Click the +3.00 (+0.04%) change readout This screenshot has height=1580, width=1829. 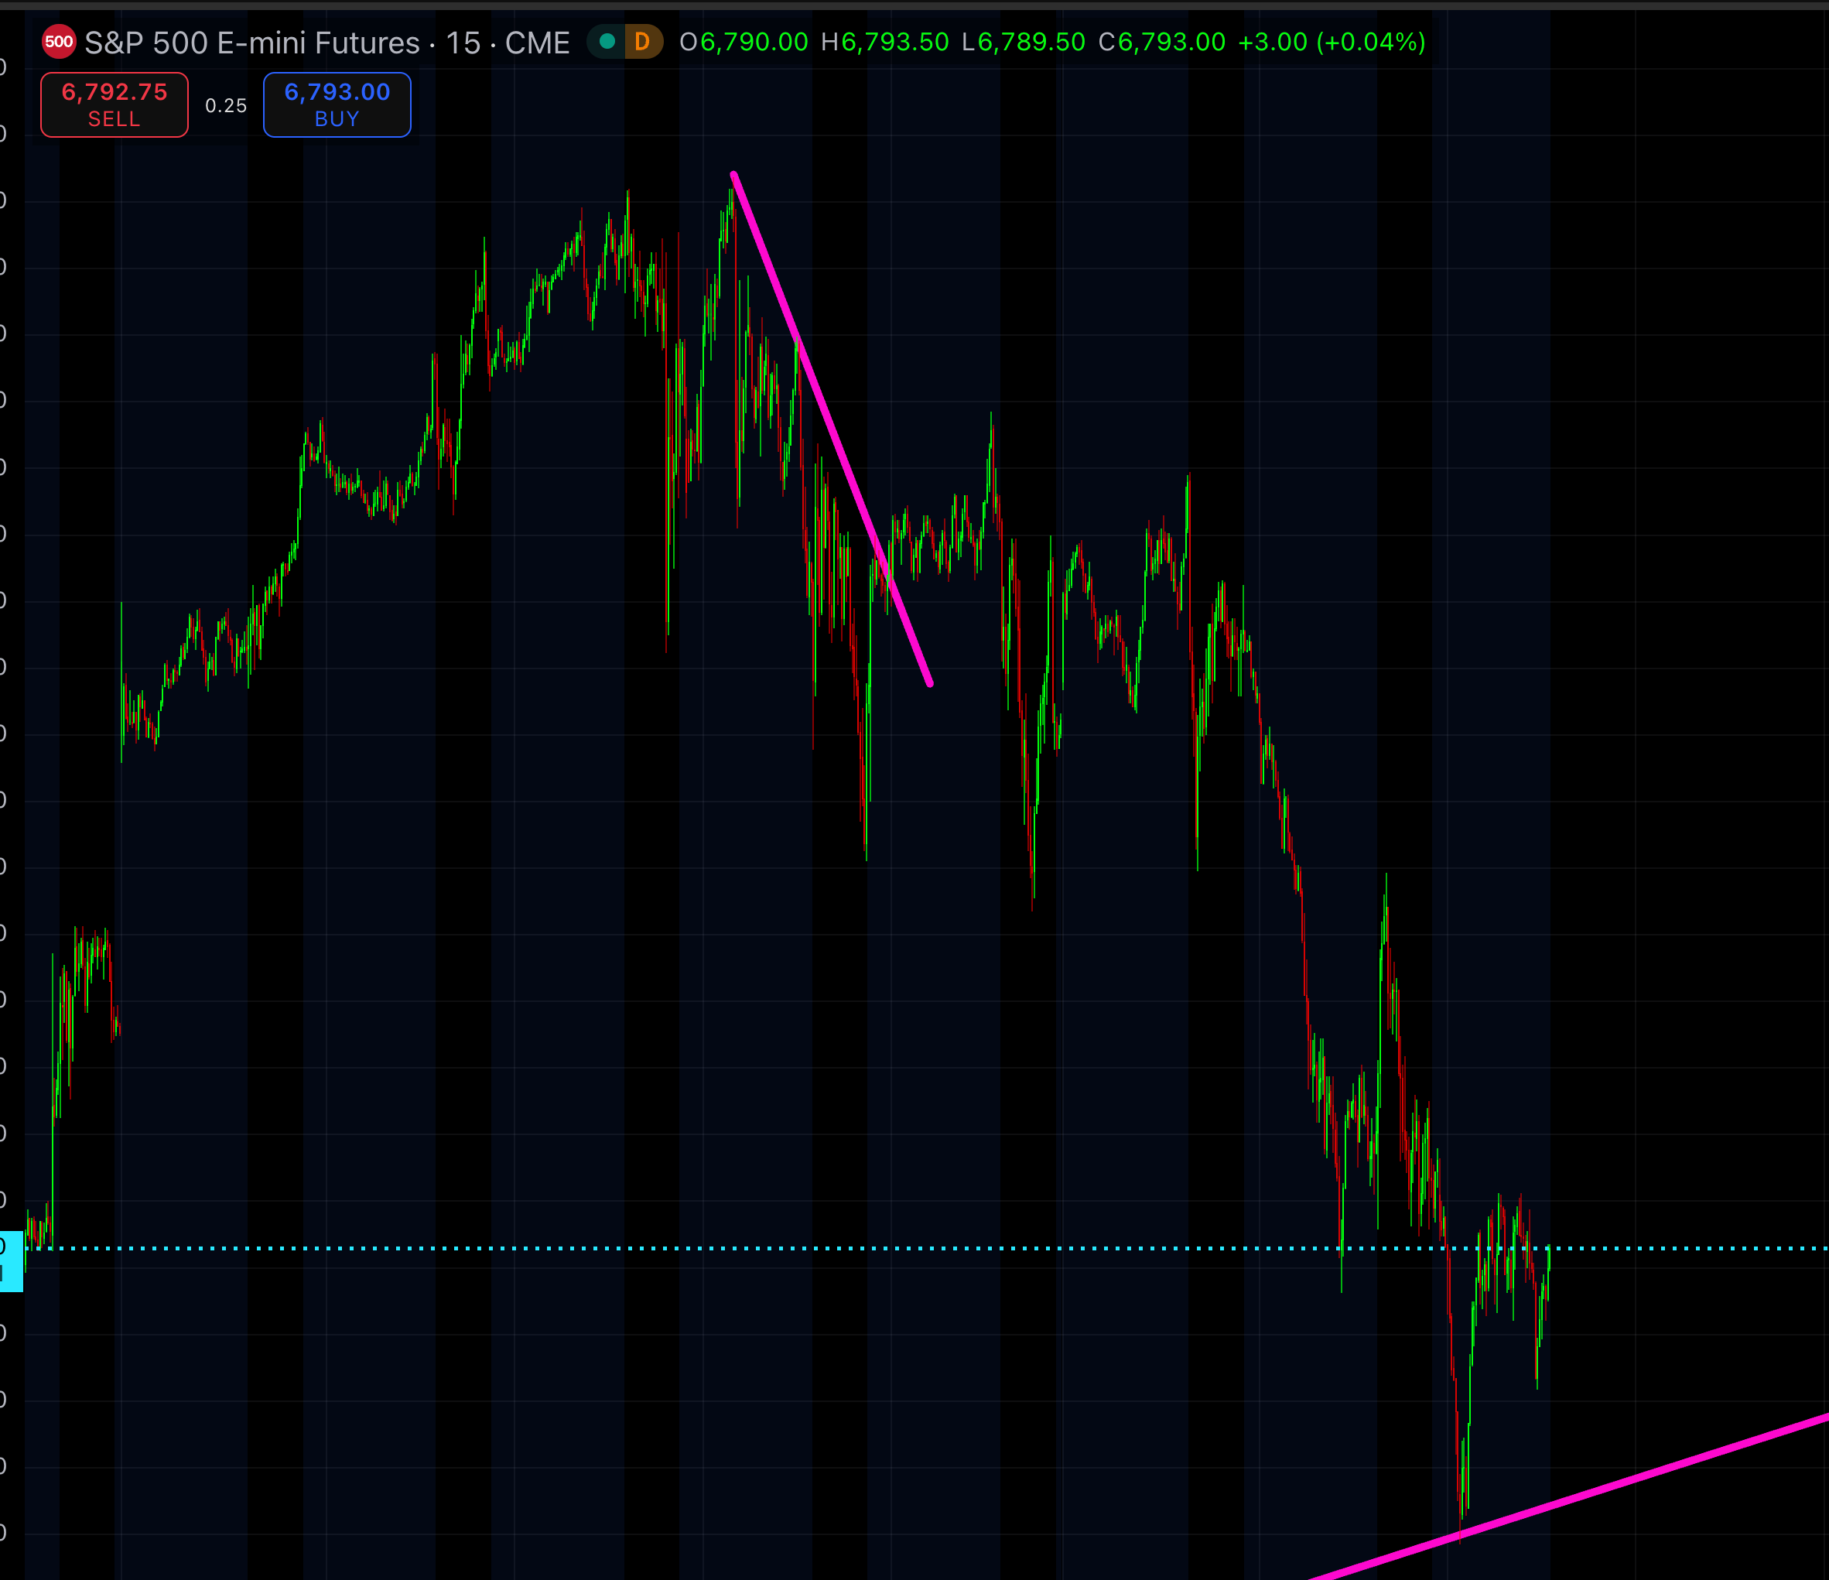(x=1332, y=43)
